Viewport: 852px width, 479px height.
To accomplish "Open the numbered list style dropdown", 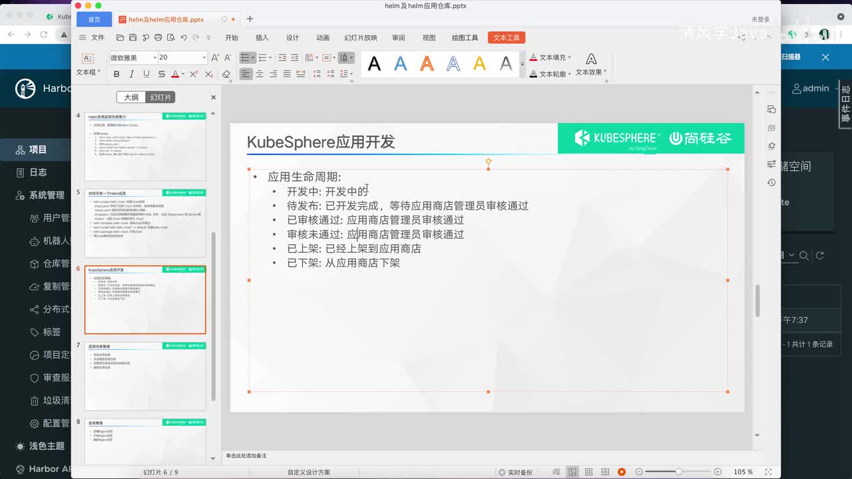I will coord(270,58).
